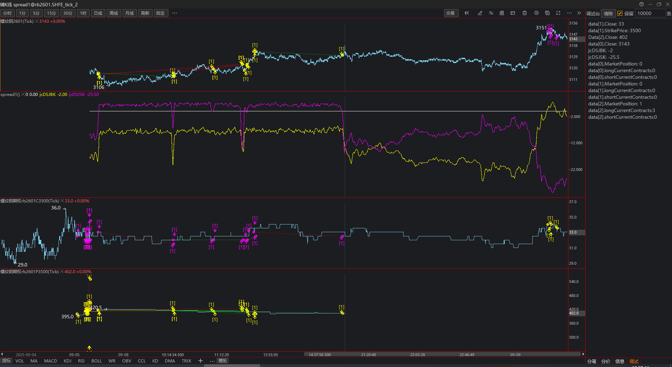This screenshot has height=367, width=672.
Task: Switch to the 15分 period tab
Action: click(51, 13)
